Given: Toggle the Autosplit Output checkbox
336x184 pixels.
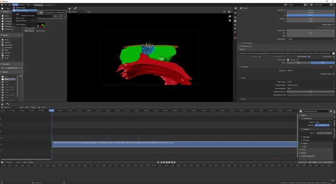Looking at the screenshot, I should click(334, 74).
